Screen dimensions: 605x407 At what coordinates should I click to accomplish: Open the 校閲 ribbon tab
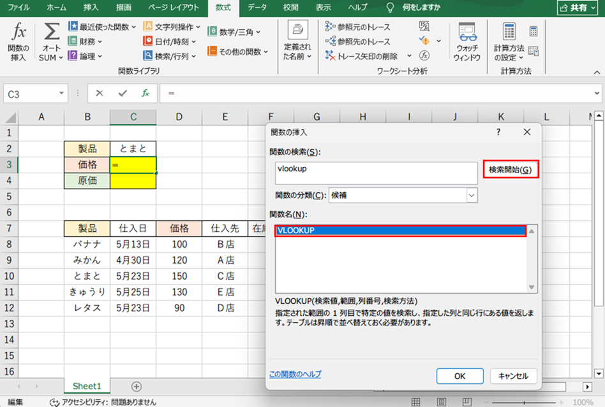pos(290,8)
